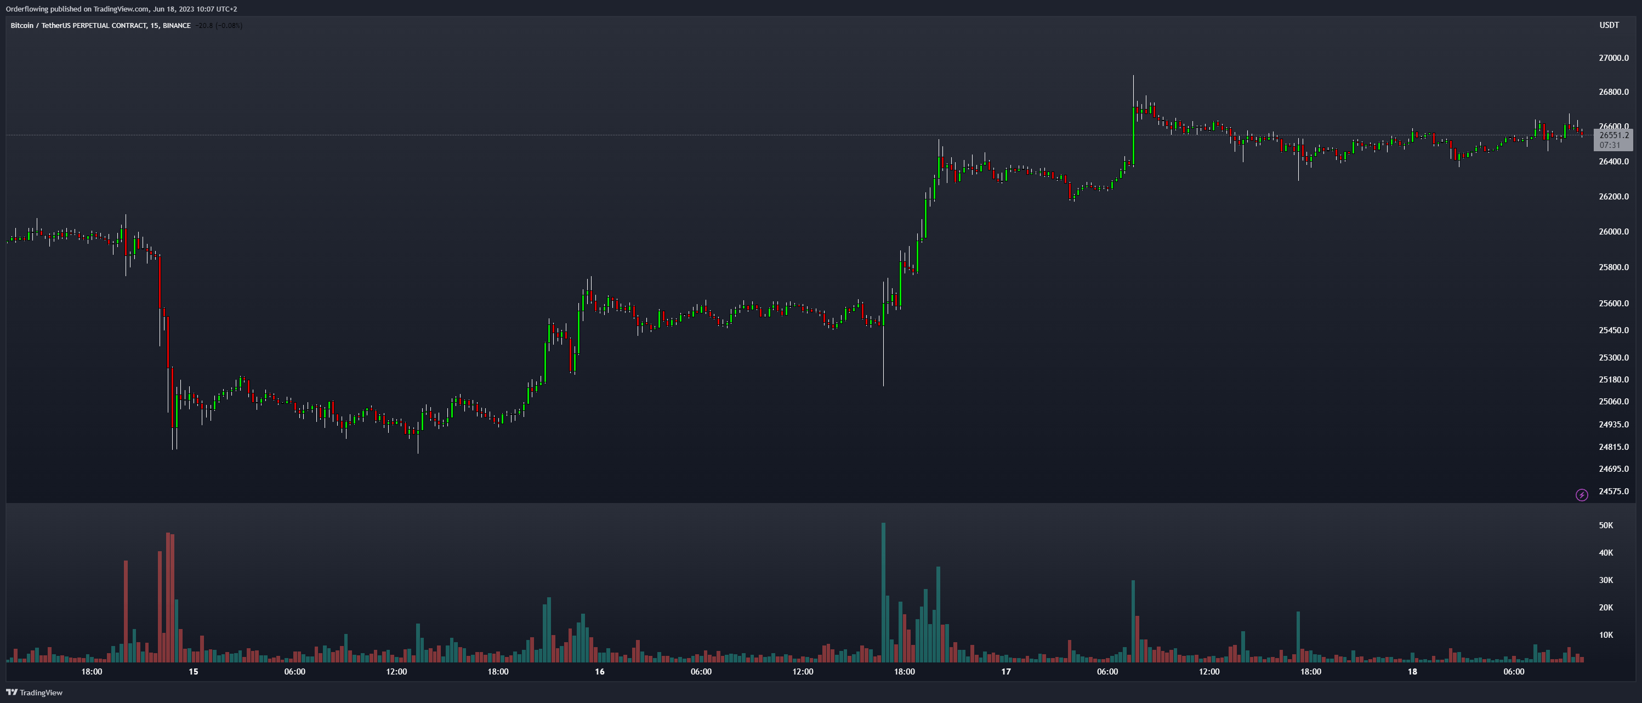Click the 27000.0 price axis label
Screen dimensions: 1642x703
(1613, 58)
